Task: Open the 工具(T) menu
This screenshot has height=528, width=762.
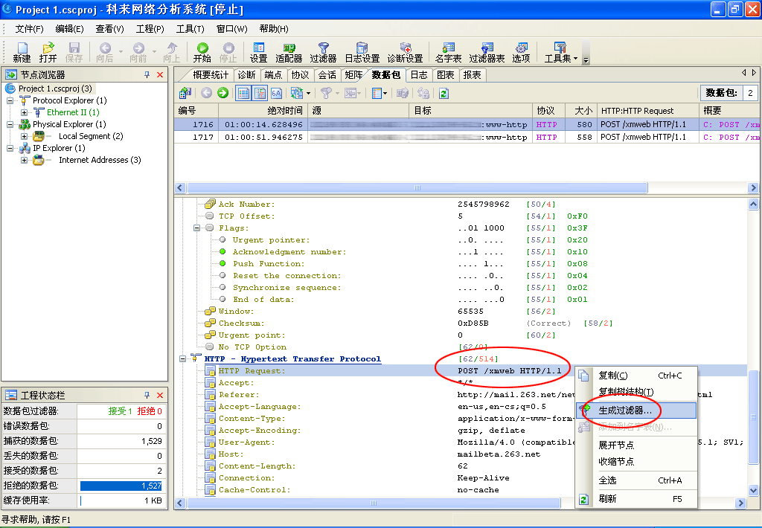Action: 190,28
